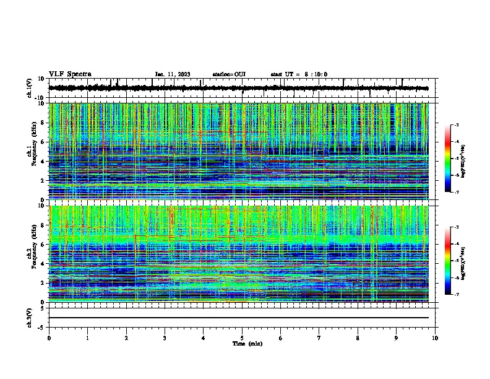Click the "2" kHz tick of ch.1 spectrogram

[43, 181]
